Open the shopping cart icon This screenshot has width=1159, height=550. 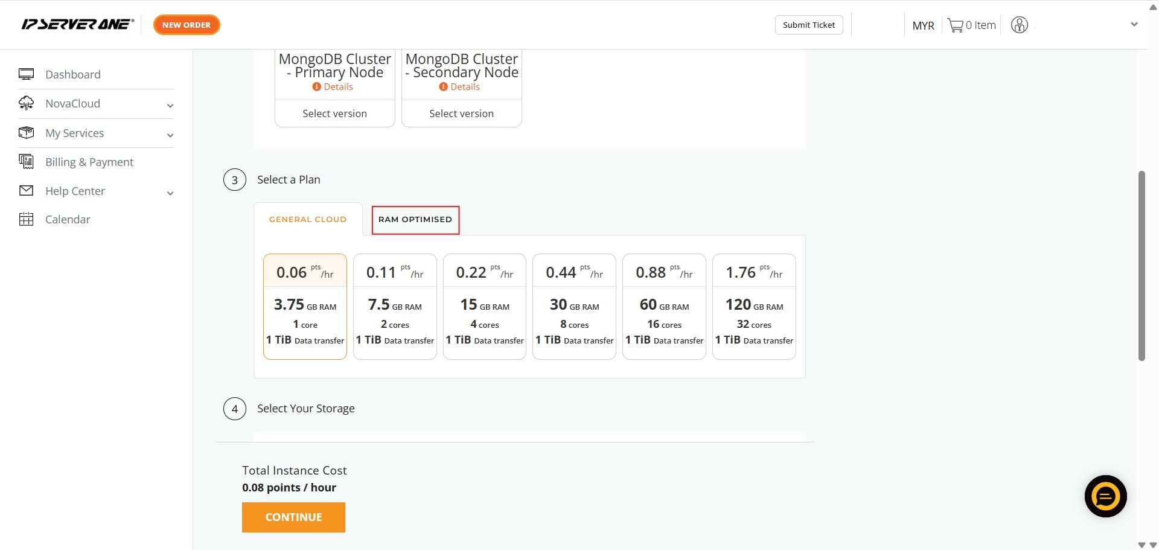(955, 25)
